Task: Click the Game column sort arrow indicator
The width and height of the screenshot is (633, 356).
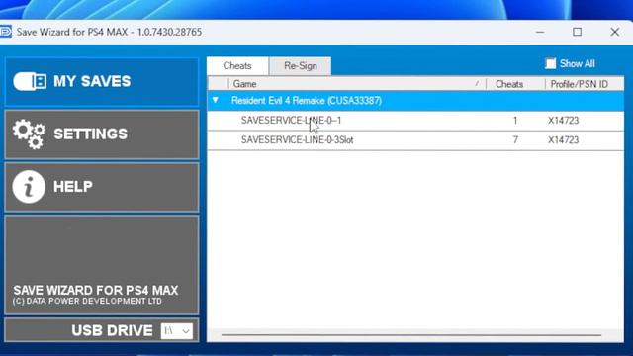Action: pyautogui.click(x=477, y=83)
